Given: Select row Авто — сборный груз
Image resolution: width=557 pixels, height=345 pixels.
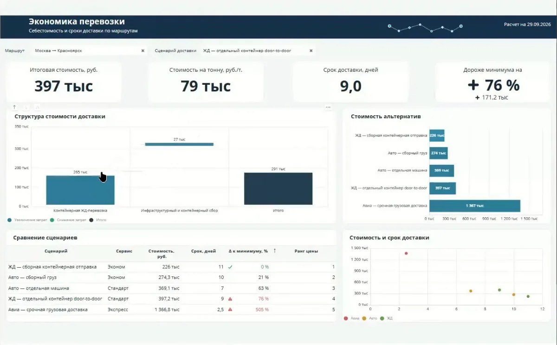Looking at the screenshot, I should [x=171, y=277].
